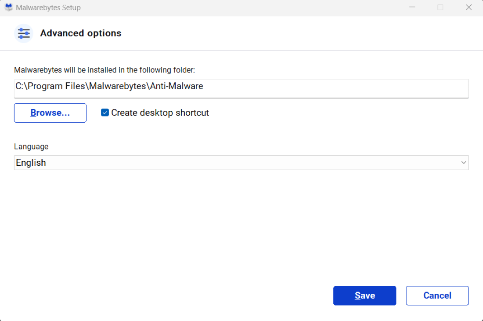This screenshot has width=483, height=321.
Task: Click the "Advanced options" heading text
Action: 81,33
